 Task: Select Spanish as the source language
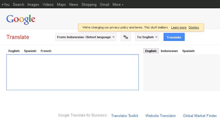point(30,51)
